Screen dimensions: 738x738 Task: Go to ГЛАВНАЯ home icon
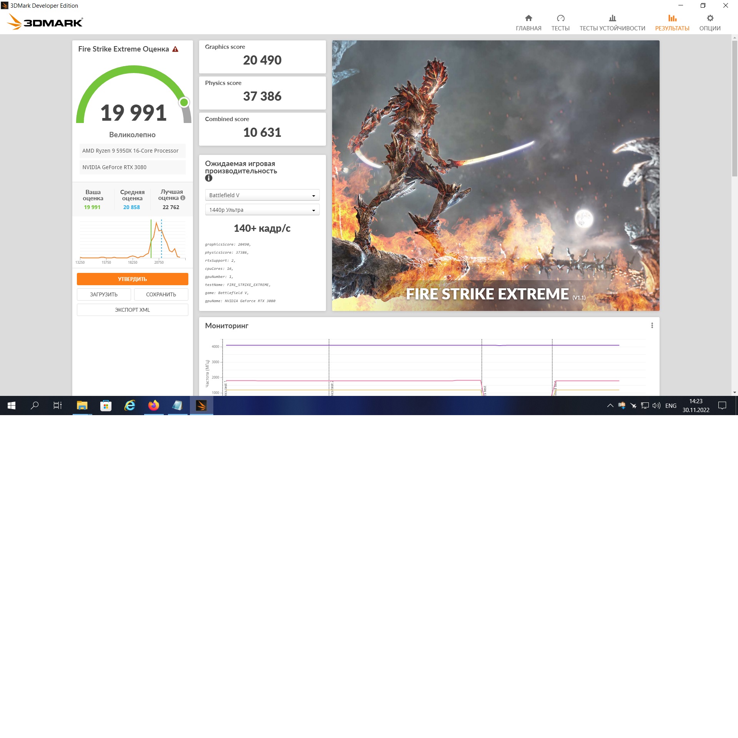(x=529, y=18)
